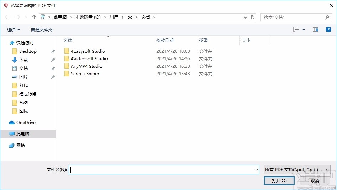Select OneDrive in navigation pane
The width and height of the screenshot is (337, 190).
click(x=26, y=122)
